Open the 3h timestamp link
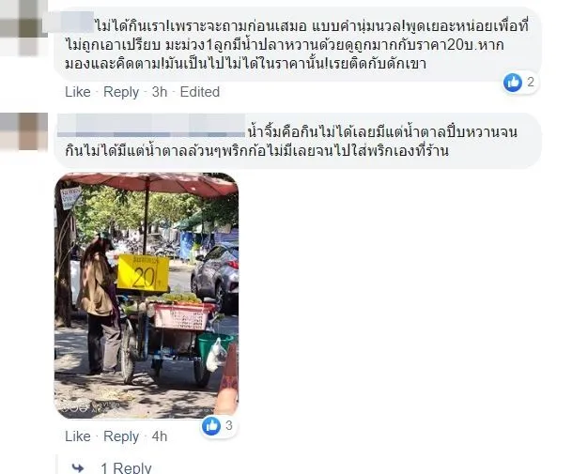 [160, 92]
